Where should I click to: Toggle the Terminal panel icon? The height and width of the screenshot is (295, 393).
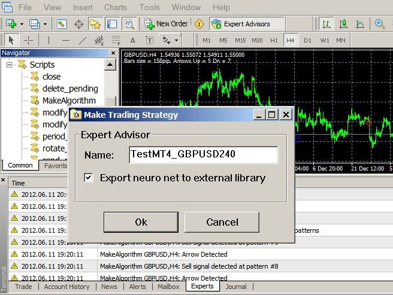(x=112, y=24)
